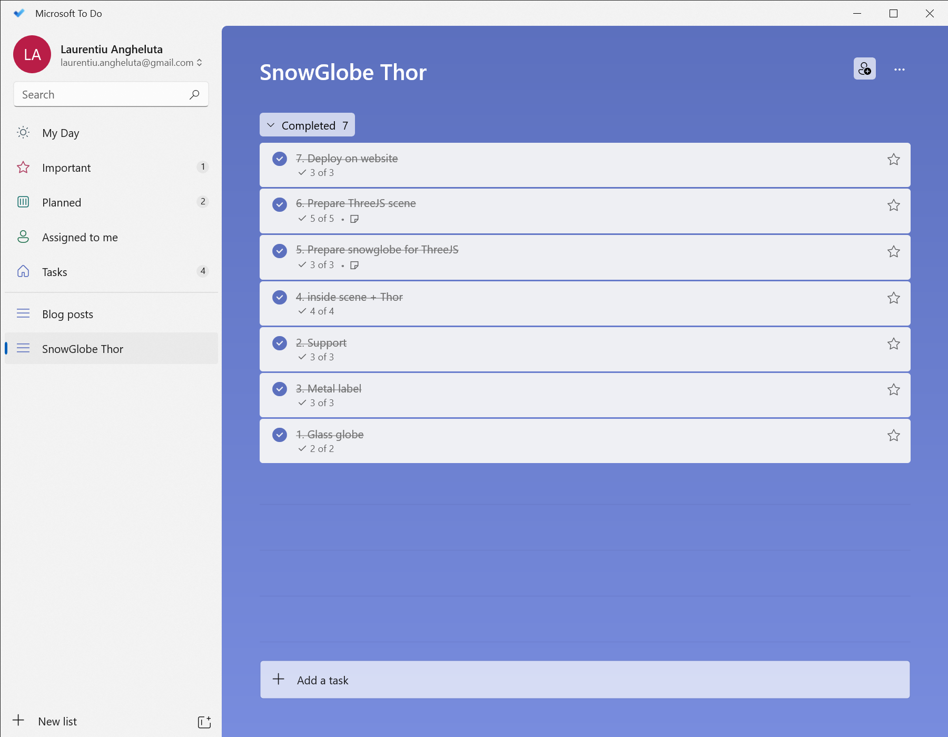The width and height of the screenshot is (948, 737).
Task: Star the Metal label task
Action: pyautogui.click(x=893, y=390)
